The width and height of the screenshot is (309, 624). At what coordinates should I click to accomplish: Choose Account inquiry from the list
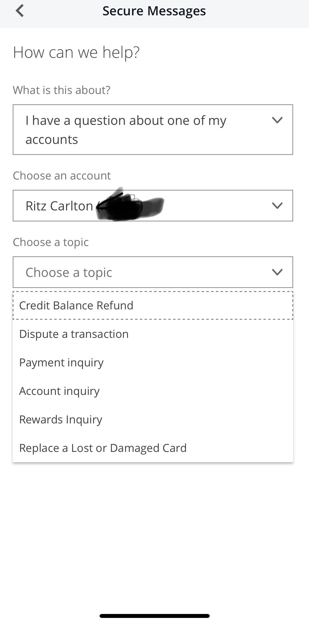[x=153, y=391]
